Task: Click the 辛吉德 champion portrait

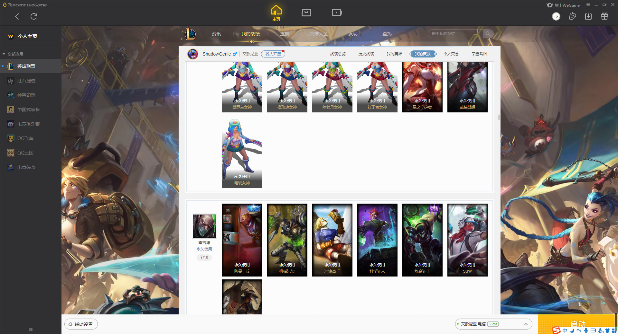Action: click(204, 226)
